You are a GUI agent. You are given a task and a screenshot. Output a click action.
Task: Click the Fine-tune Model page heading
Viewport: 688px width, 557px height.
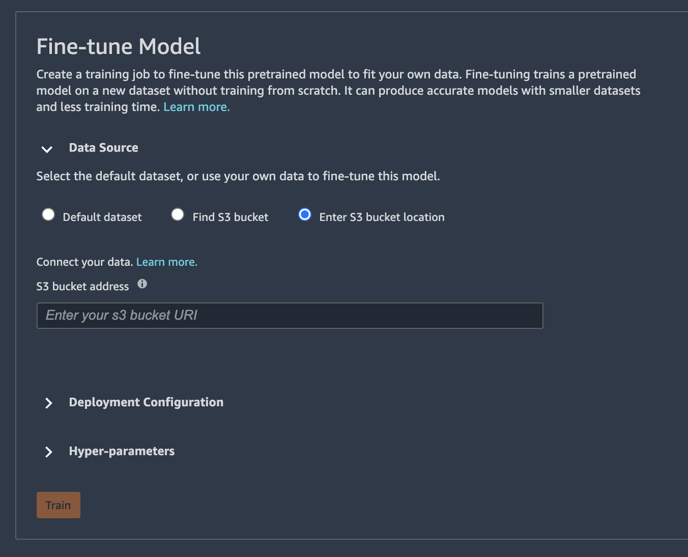pos(119,46)
